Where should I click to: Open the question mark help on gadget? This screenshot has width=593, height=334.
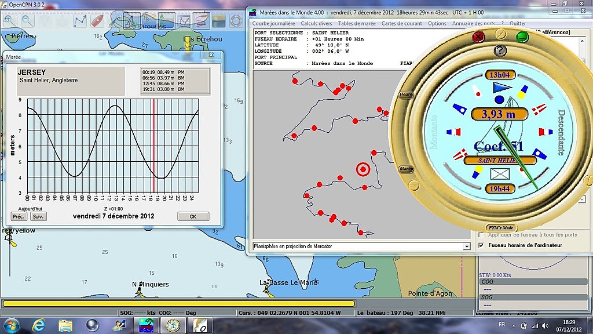pos(500,50)
